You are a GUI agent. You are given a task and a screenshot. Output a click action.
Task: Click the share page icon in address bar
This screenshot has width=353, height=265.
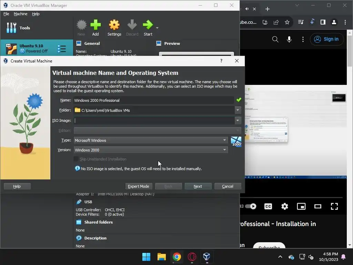(x=276, y=22)
